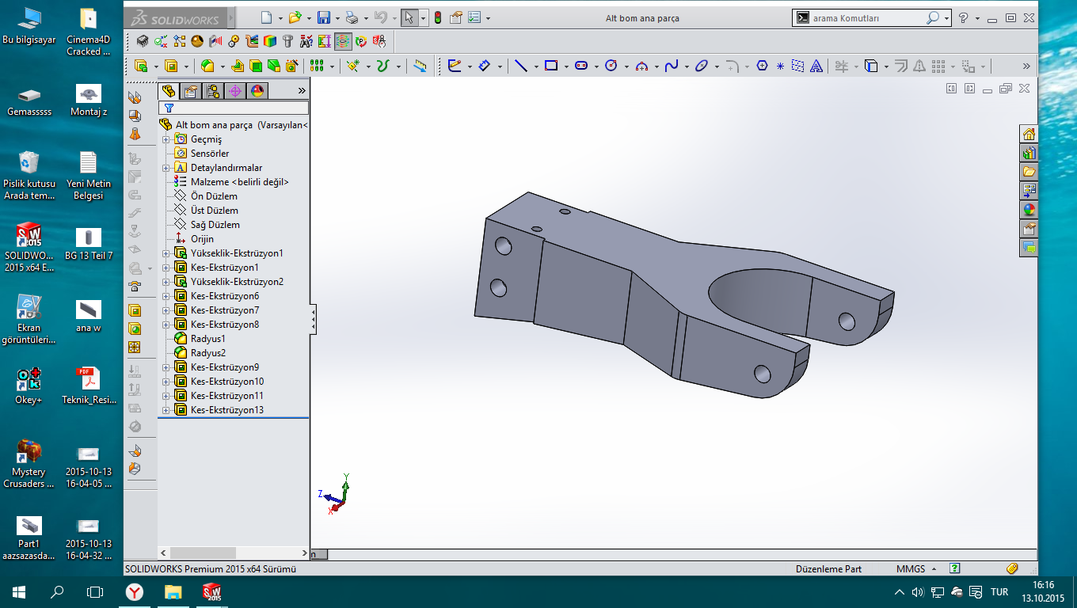Image resolution: width=1077 pixels, height=608 pixels.
Task: Switch to ConfigurationManager tab
Action: [213, 91]
